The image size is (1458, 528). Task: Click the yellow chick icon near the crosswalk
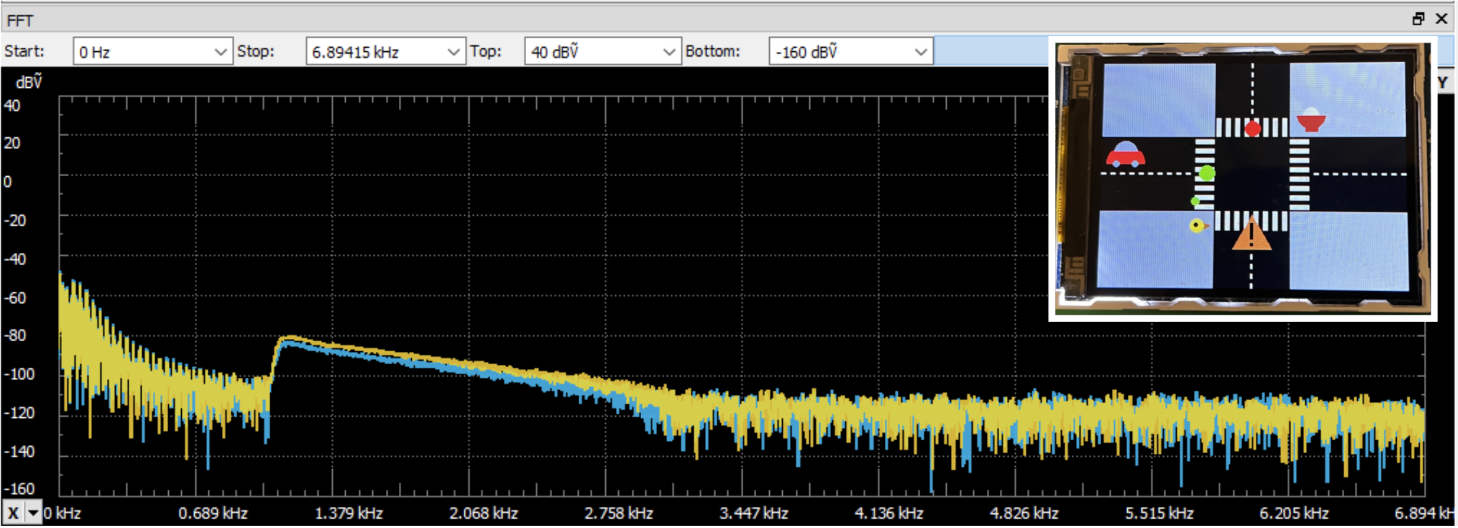point(1198,226)
